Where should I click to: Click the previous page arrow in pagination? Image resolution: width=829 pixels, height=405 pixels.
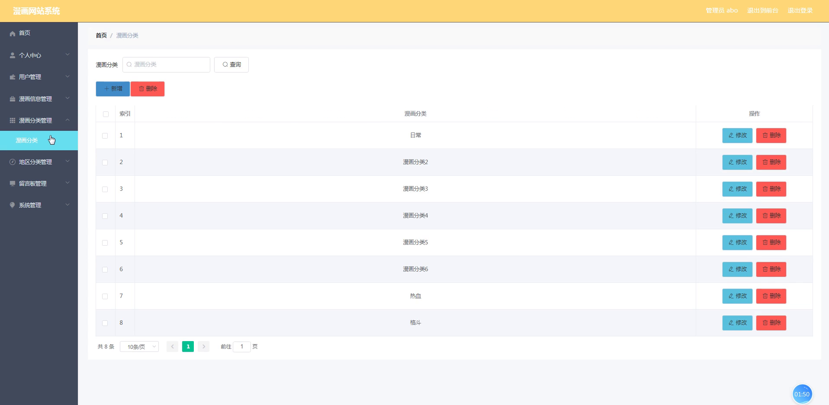coord(172,347)
